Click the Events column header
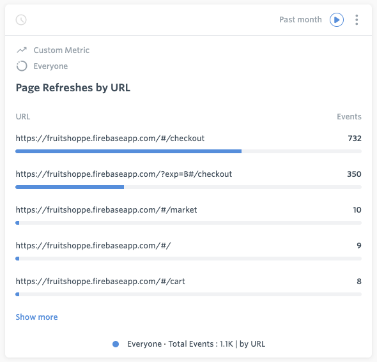 click(349, 116)
